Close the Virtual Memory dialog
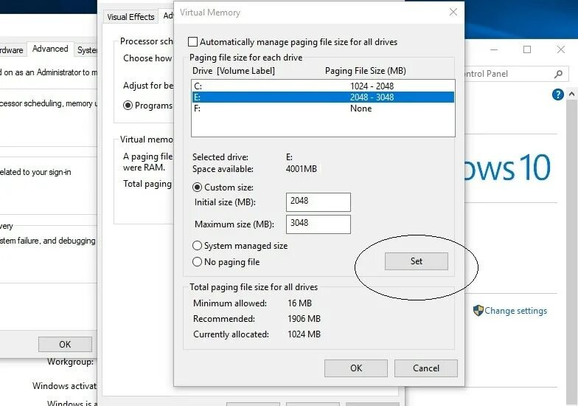Image resolution: width=578 pixels, height=406 pixels. tap(453, 12)
